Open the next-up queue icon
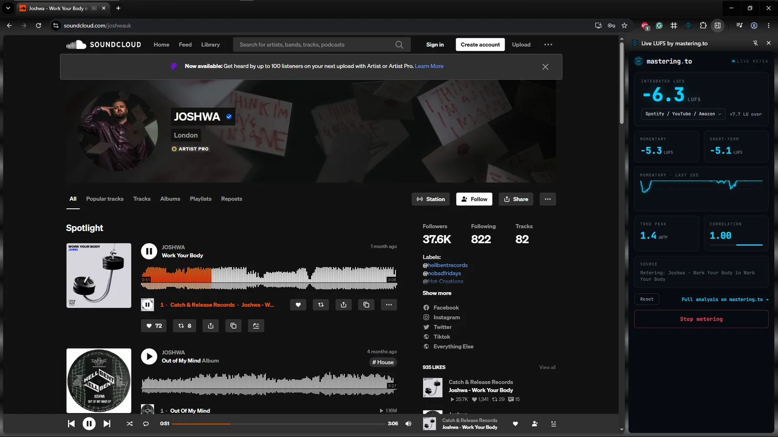 [553, 424]
